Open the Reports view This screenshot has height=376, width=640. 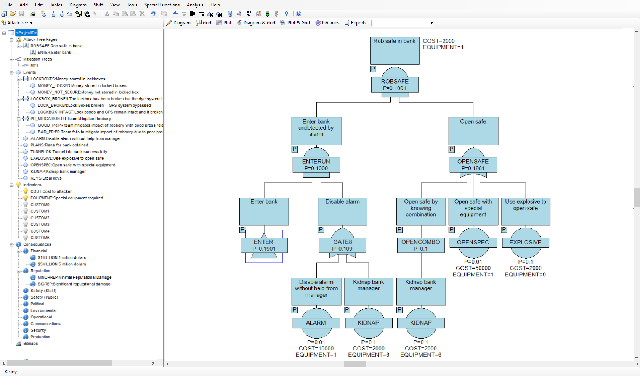(355, 23)
